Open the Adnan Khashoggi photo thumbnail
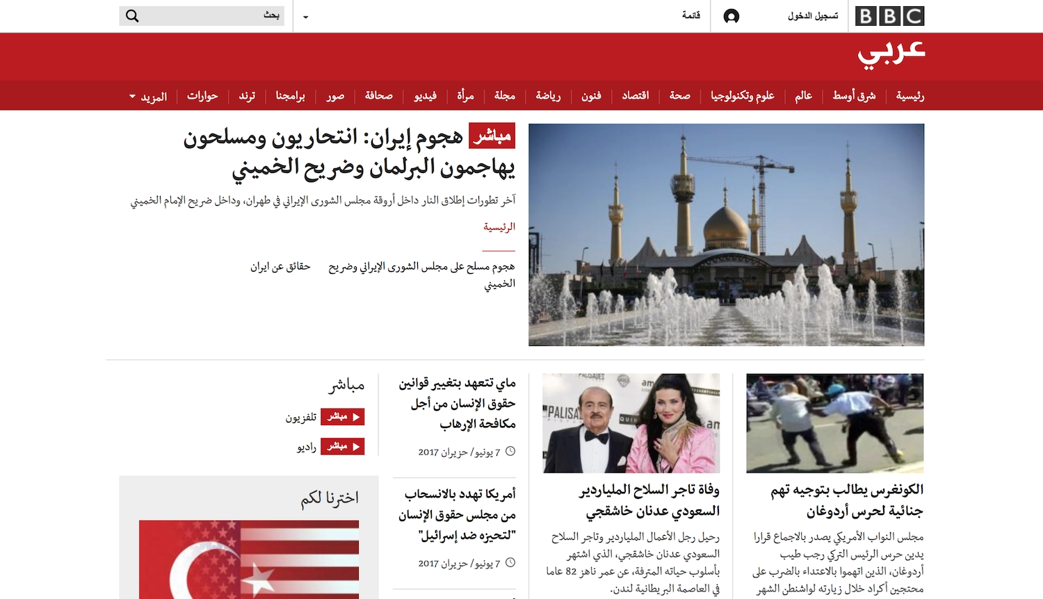The height and width of the screenshot is (599, 1043). (631, 423)
